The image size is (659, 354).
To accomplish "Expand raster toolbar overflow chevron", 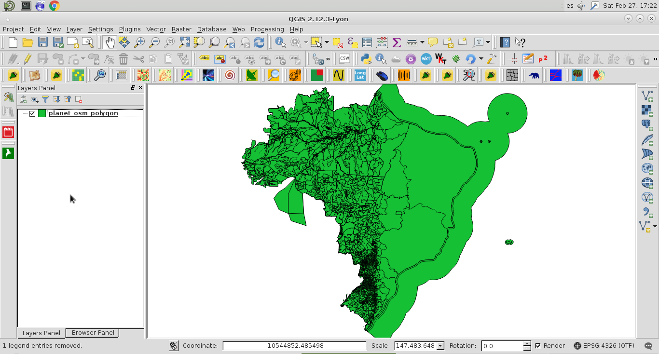I will pos(655,59).
